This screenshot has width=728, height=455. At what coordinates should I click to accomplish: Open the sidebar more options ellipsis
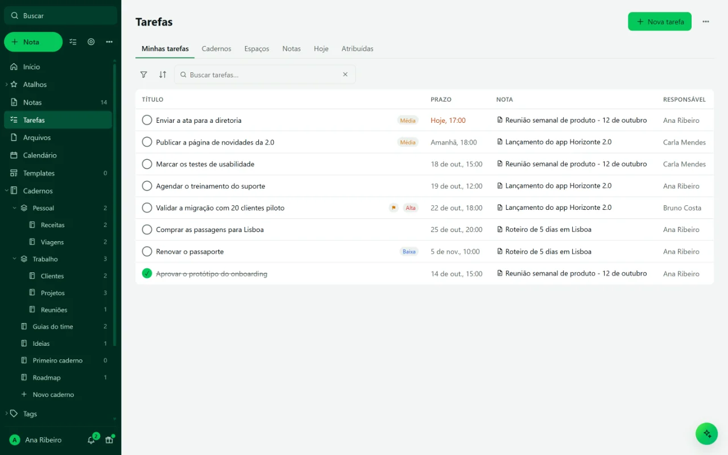coord(109,42)
